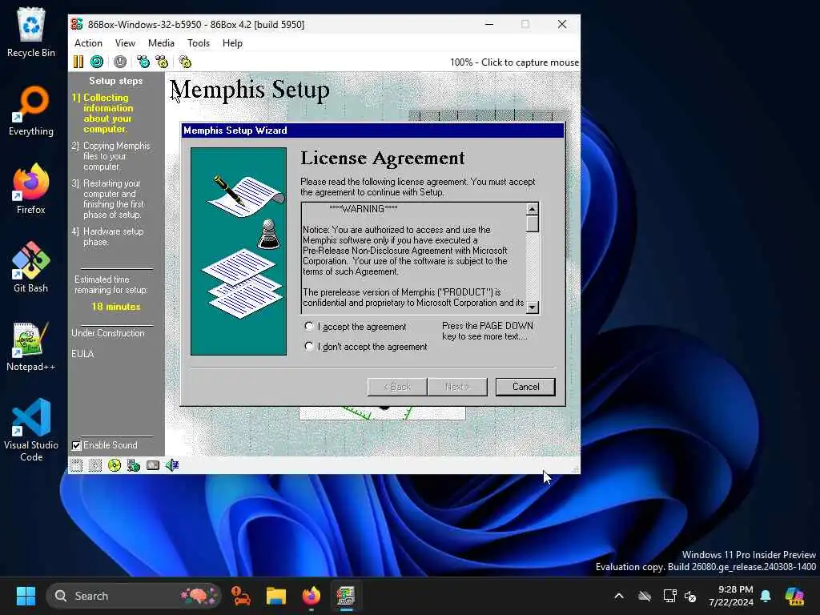The height and width of the screenshot is (615, 820).
Task: Open Tools menu
Action: [199, 43]
